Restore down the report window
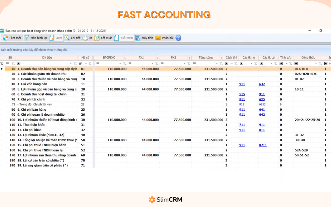The width and height of the screenshot is (331, 207). coord(321,31)
